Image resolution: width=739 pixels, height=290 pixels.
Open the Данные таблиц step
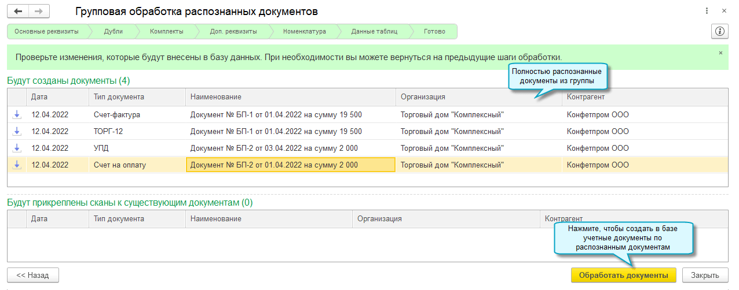[x=374, y=31]
